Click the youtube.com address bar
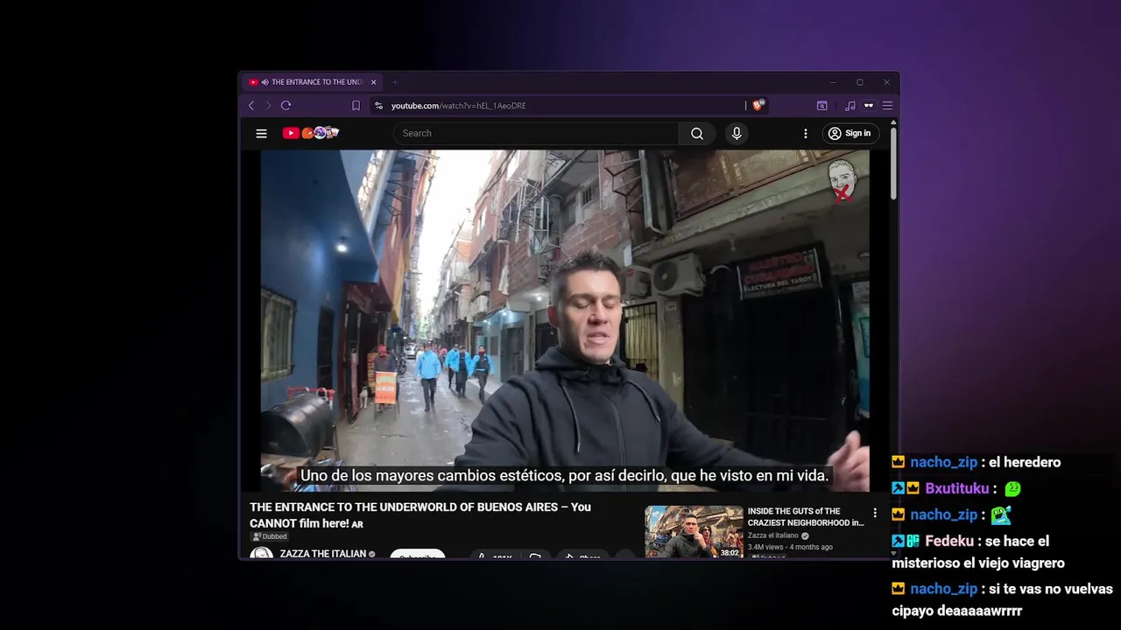Screen dimensions: 1121x630 pos(560,106)
